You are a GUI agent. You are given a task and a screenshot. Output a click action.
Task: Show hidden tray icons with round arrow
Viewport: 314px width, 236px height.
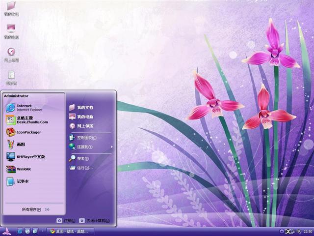[x=282, y=232]
